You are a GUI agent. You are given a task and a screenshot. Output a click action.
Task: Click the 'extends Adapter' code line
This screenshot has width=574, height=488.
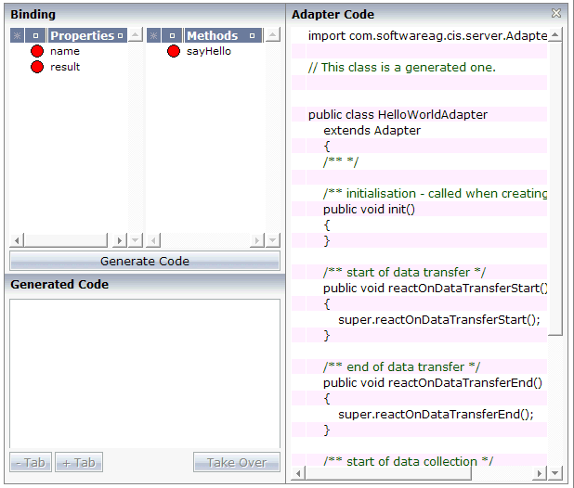(x=372, y=130)
